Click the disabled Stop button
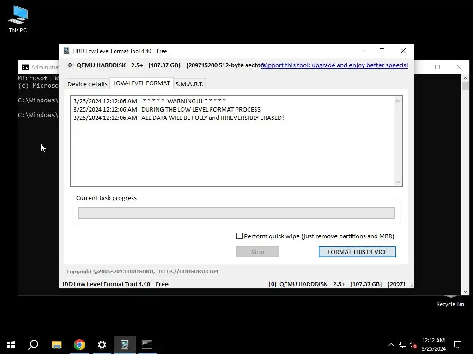This screenshot has width=473, height=354. [x=258, y=252]
